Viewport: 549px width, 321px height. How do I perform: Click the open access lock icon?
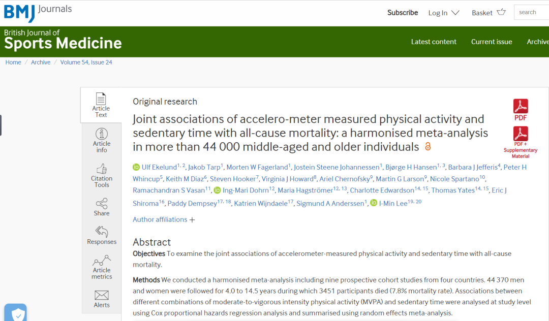click(428, 147)
